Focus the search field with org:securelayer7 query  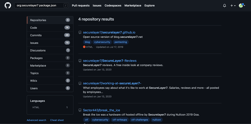(x=41, y=5)
